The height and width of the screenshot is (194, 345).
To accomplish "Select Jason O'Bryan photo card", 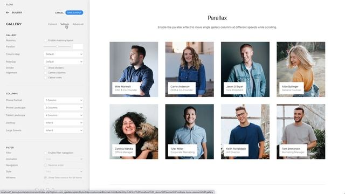I will [x=245, y=70].
